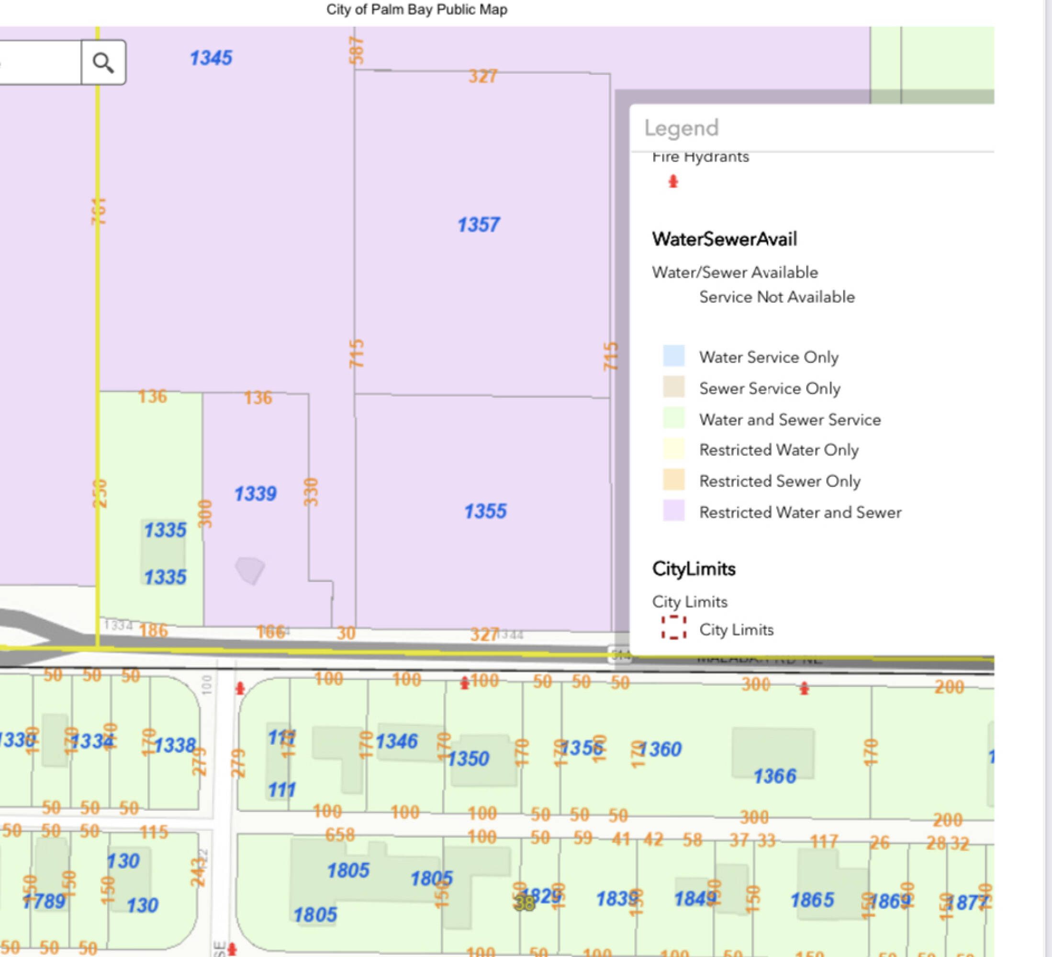The width and height of the screenshot is (1052, 957).
Task: Click the hydrant on the map left of parcel 111
Action: pos(240,688)
